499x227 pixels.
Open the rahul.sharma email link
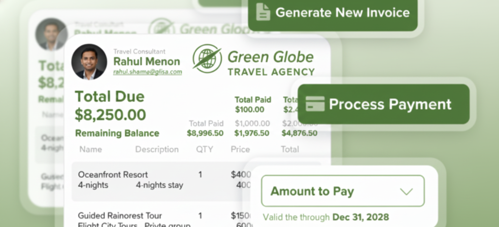coord(147,72)
